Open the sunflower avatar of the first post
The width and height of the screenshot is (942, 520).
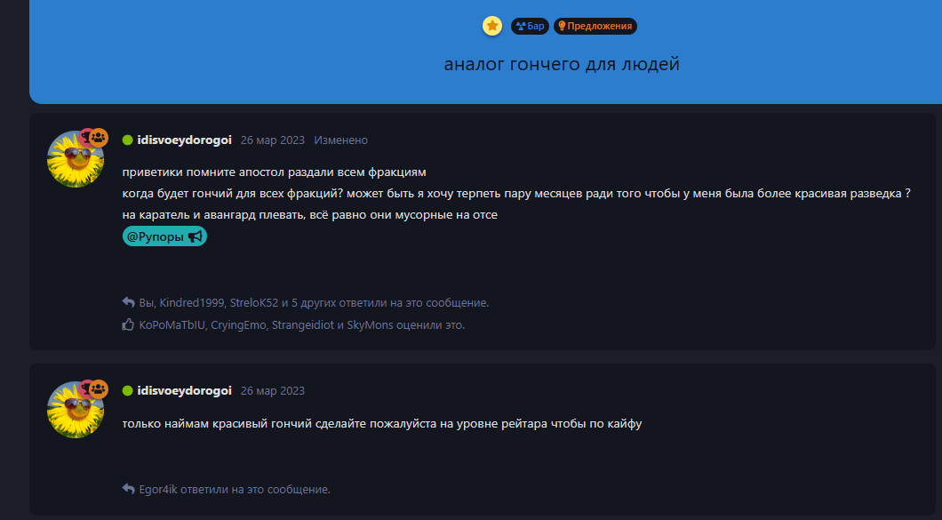click(x=76, y=159)
